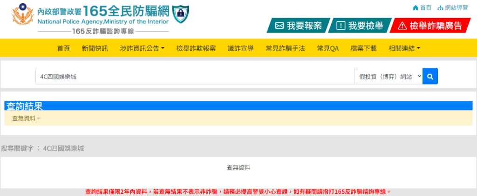Open the 假投資（博弈）網站 category dropdown
The image size is (477, 196).
[x=388, y=76]
